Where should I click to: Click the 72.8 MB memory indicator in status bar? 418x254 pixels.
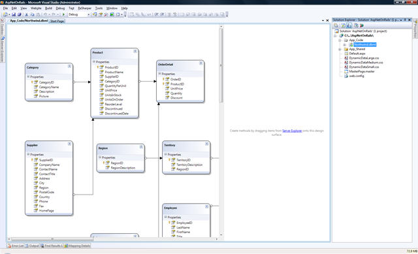click(x=411, y=251)
